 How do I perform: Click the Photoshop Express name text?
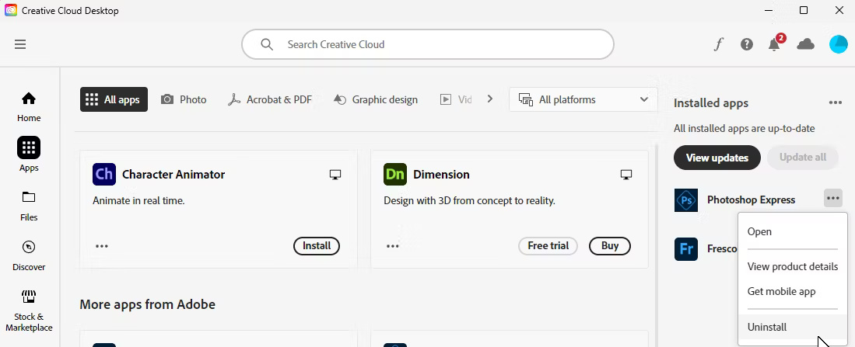pyautogui.click(x=751, y=200)
